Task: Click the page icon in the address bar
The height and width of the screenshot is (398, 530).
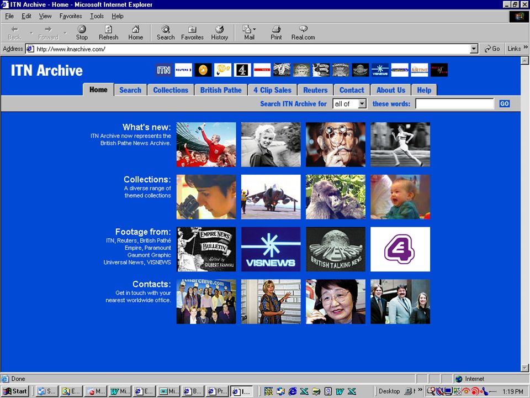Action: [x=30, y=49]
